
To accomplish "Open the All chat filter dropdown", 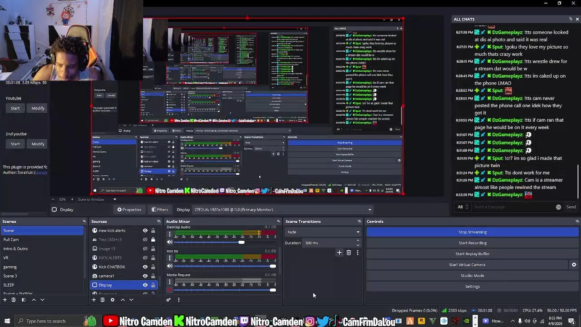I will (x=463, y=207).
